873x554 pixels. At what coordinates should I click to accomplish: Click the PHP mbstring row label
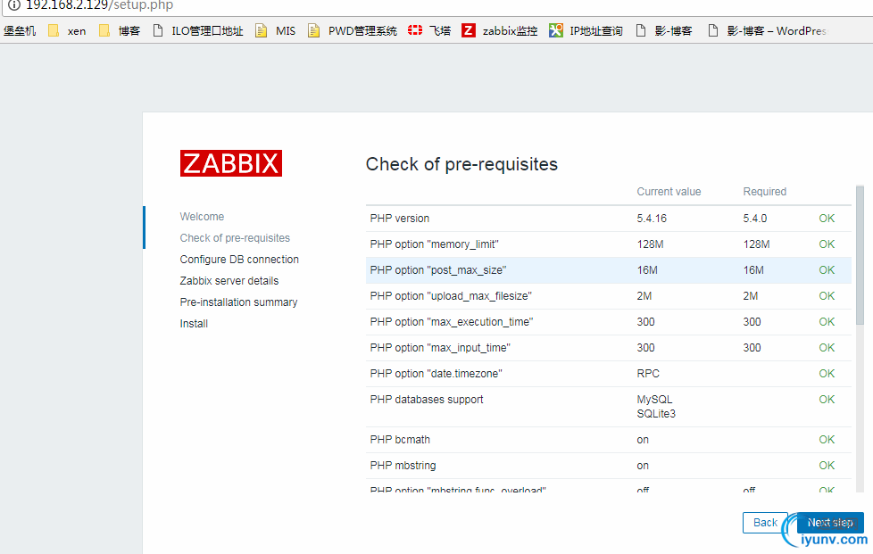point(403,466)
